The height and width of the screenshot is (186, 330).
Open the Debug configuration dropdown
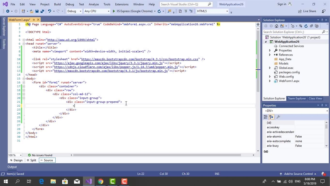point(74,11)
